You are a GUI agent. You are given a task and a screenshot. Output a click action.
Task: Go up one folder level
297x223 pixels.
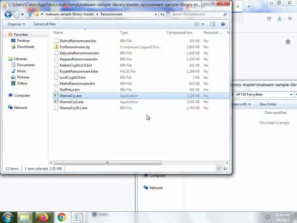[30, 14]
